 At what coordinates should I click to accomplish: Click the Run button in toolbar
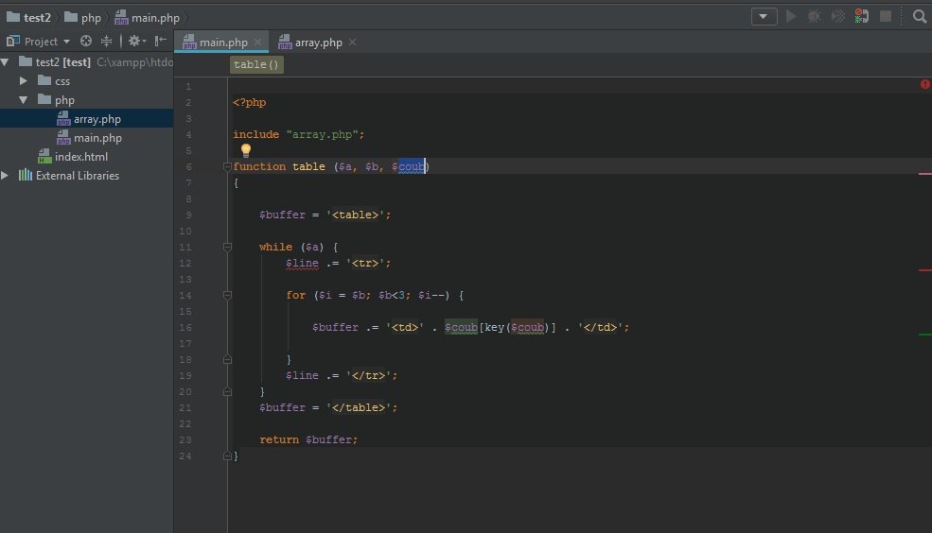791,16
